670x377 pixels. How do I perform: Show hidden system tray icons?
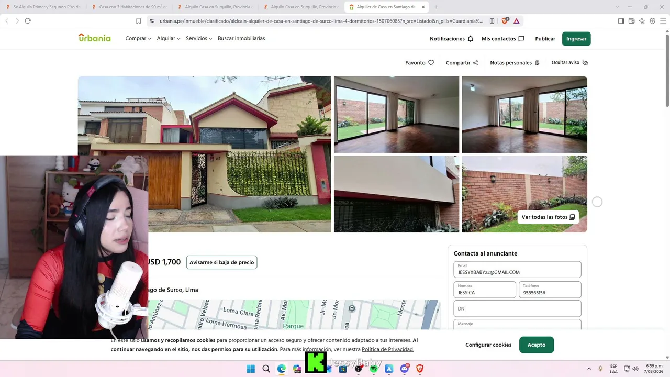(589, 369)
